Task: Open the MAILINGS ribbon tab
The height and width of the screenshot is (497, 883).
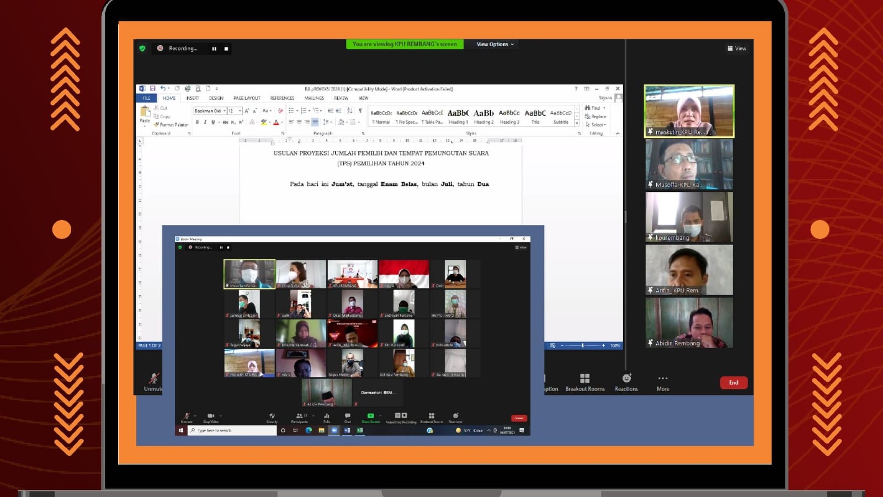Action: click(314, 98)
